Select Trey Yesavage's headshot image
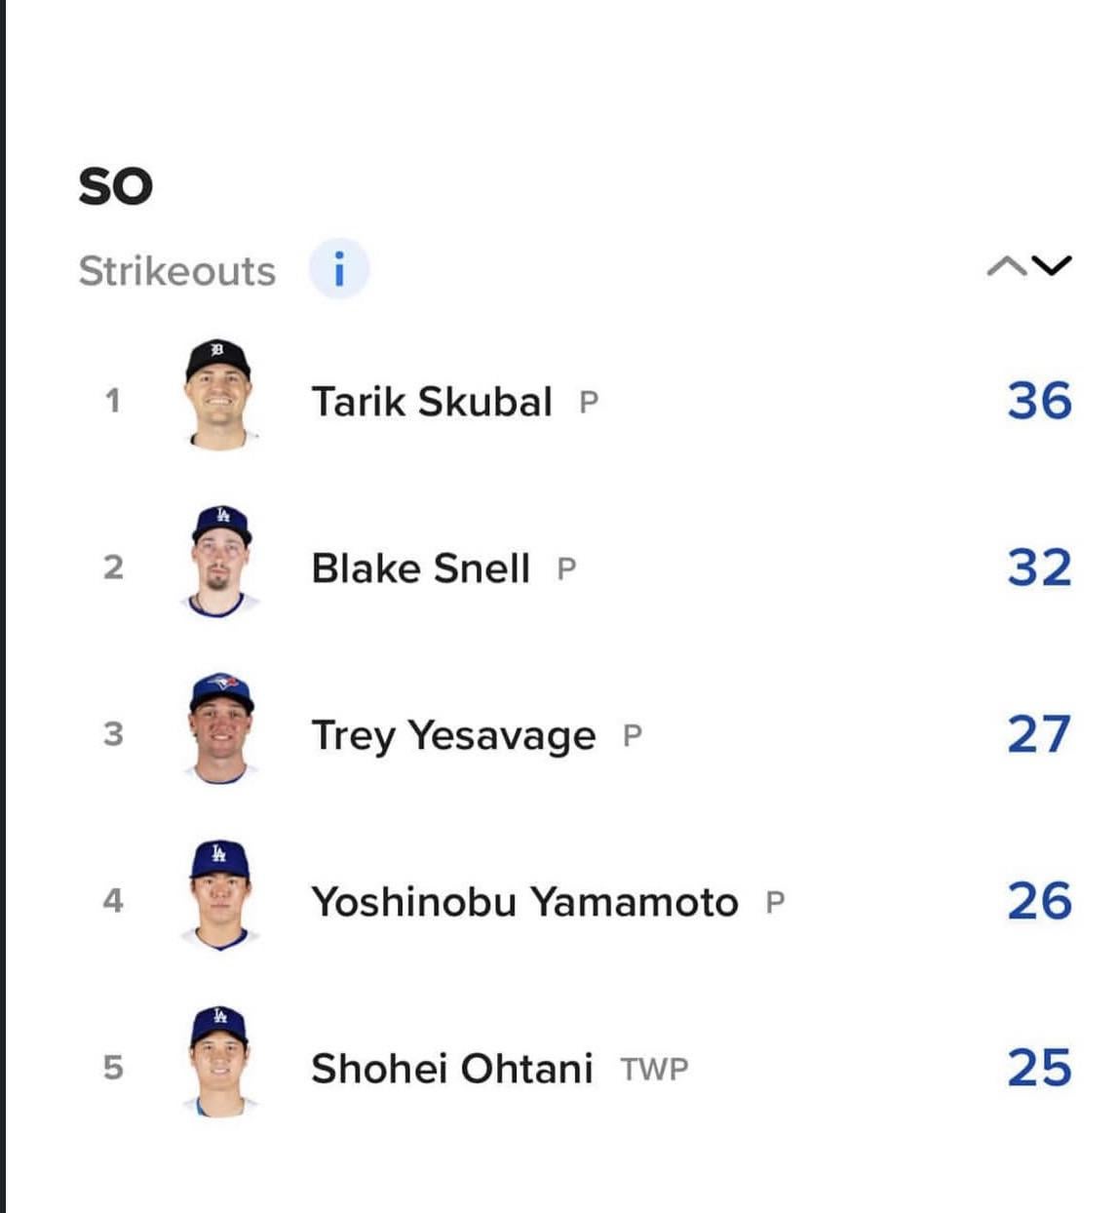The image size is (1118, 1213). 221,728
